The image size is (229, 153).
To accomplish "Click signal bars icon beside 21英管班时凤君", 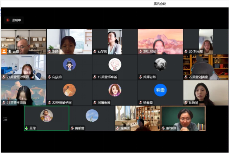I will pos(32,77).
